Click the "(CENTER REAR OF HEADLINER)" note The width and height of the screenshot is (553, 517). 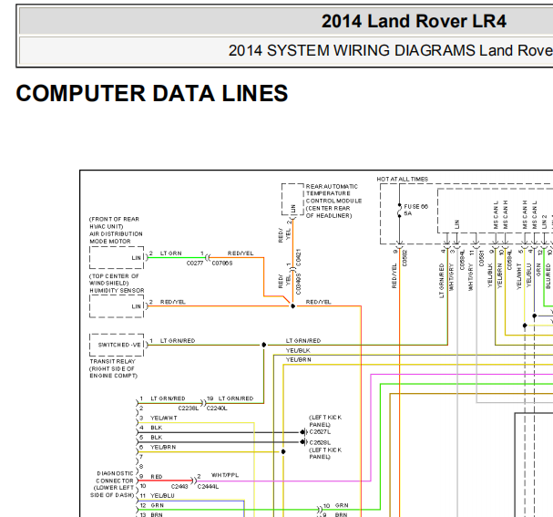tap(329, 212)
